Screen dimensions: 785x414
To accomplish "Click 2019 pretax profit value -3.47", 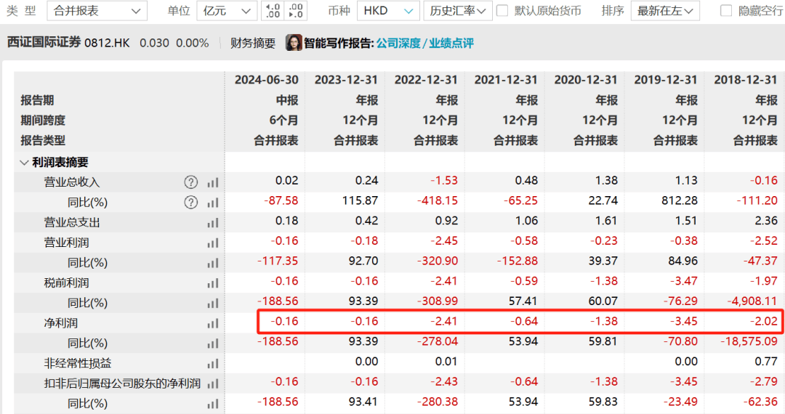I will (x=684, y=281).
